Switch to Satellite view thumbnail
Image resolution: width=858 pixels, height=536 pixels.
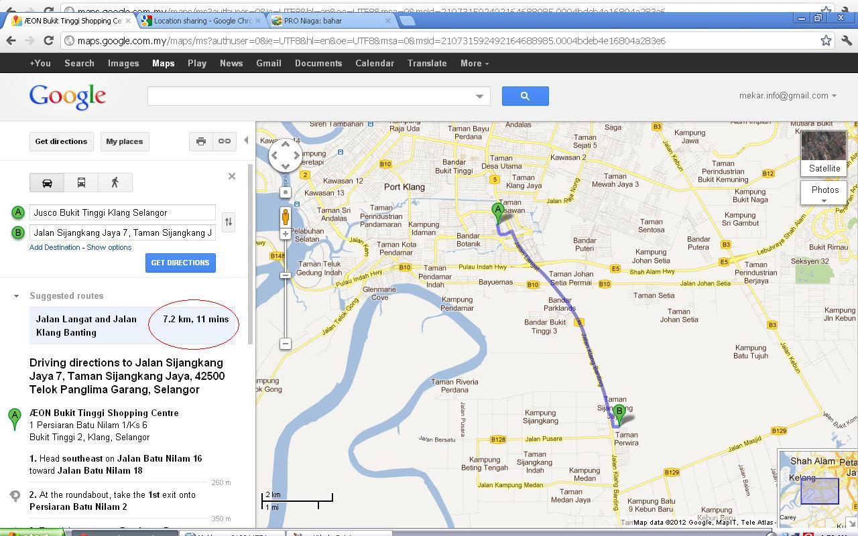(824, 153)
